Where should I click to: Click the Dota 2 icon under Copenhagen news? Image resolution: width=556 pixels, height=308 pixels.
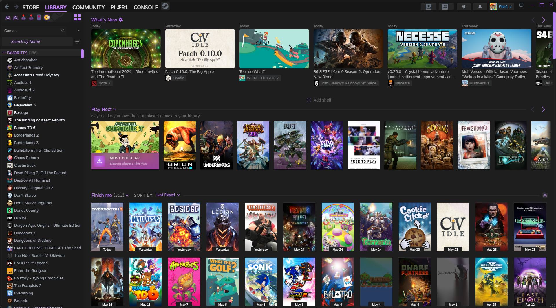pyautogui.click(x=94, y=83)
